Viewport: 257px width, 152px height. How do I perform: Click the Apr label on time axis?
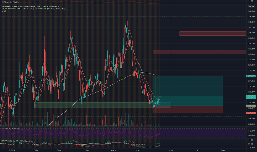[x=87, y=150]
